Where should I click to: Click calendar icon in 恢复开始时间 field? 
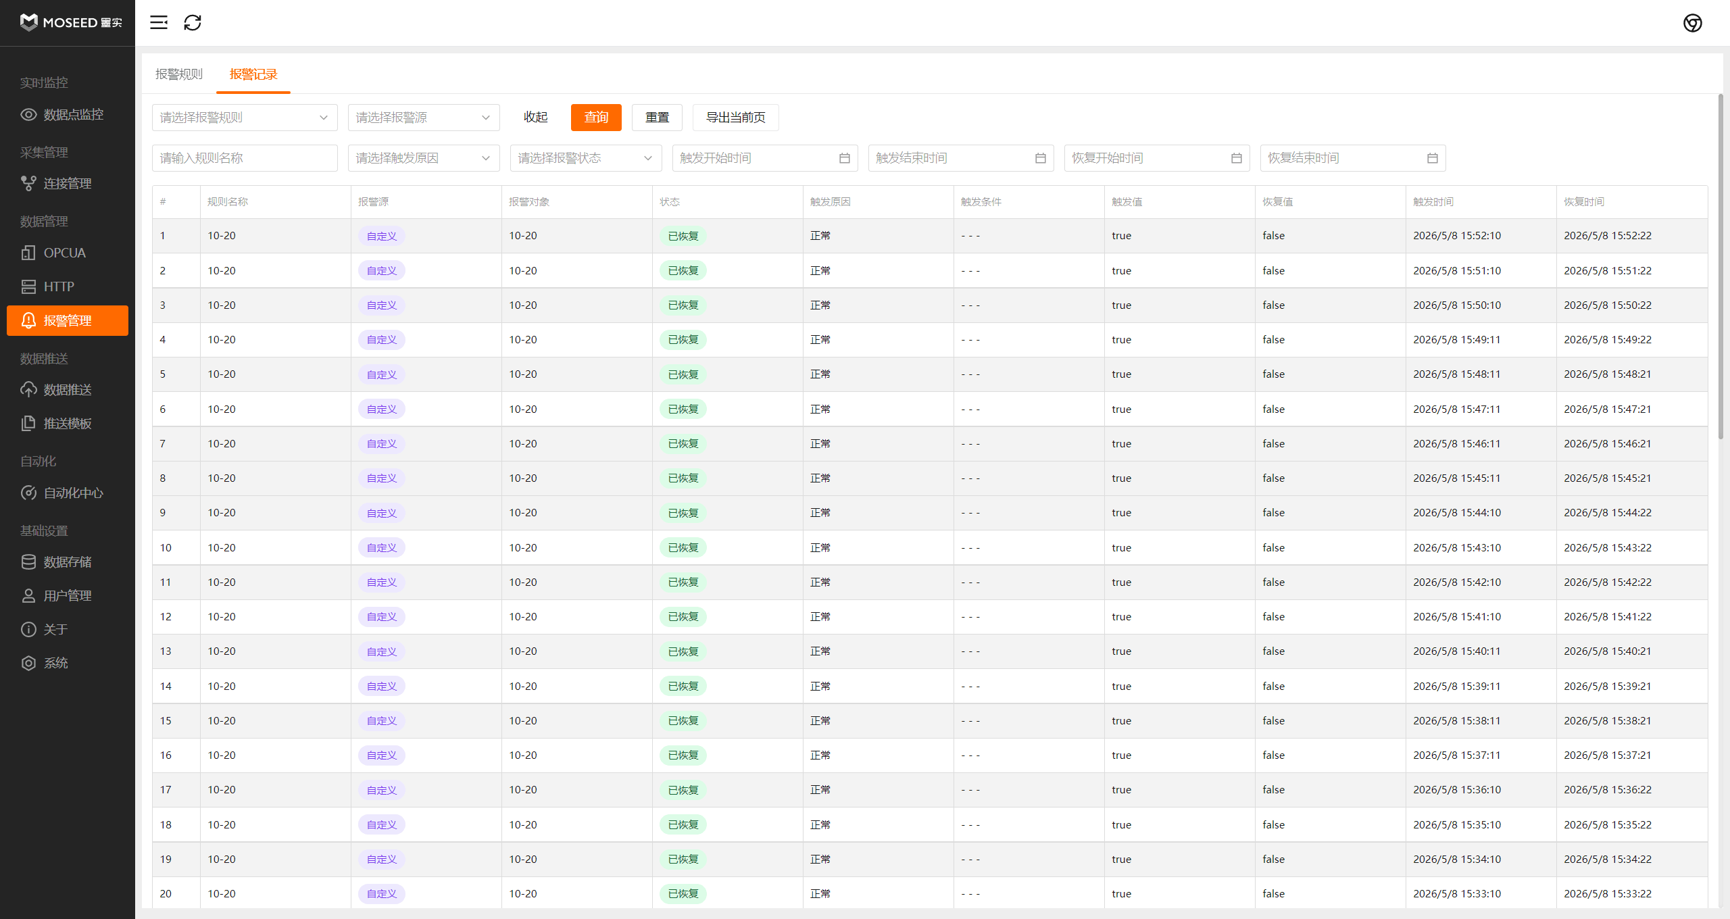[1236, 158]
